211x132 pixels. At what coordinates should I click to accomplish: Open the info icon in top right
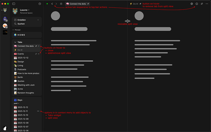coord(197,4)
